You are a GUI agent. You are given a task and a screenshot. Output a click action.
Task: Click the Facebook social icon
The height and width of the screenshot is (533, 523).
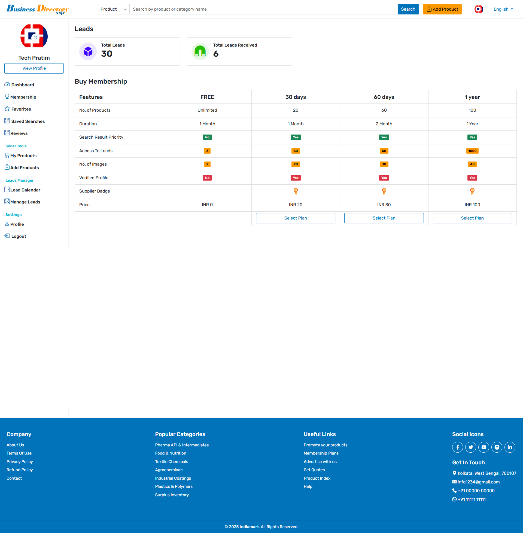coord(457,447)
